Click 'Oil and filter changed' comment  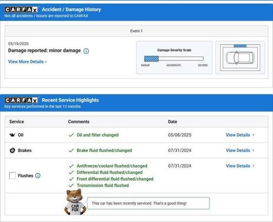pyautogui.click(x=98, y=135)
